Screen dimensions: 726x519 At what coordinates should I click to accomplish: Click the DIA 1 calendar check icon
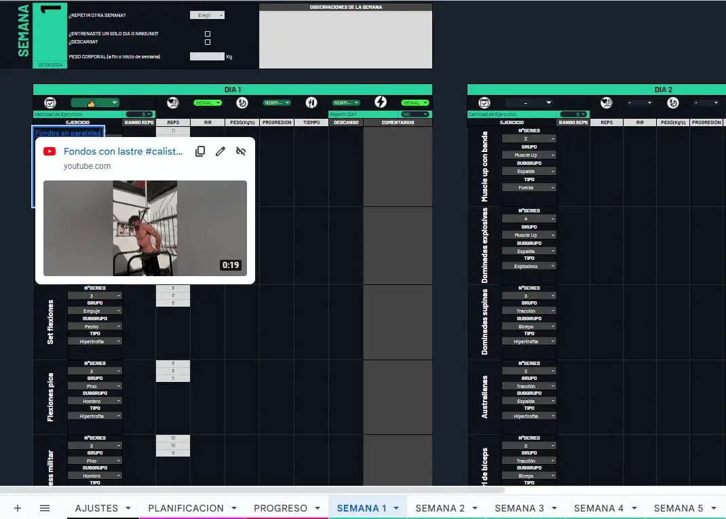pyautogui.click(x=50, y=102)
